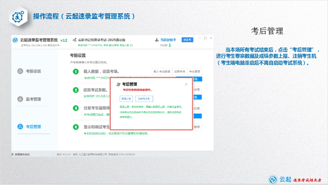Screen dimensions: 328x185
Task: Open the 考前设置 sidebar section
Action: click(x=34, y=71)
